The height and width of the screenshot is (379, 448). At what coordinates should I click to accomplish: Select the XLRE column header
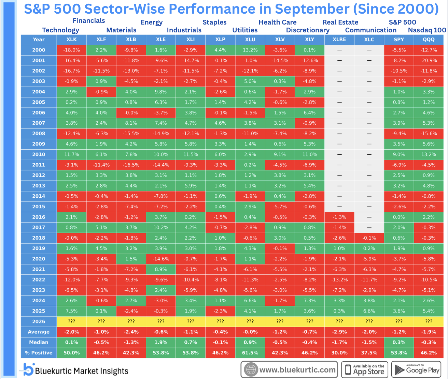click(x=339, y=40)
